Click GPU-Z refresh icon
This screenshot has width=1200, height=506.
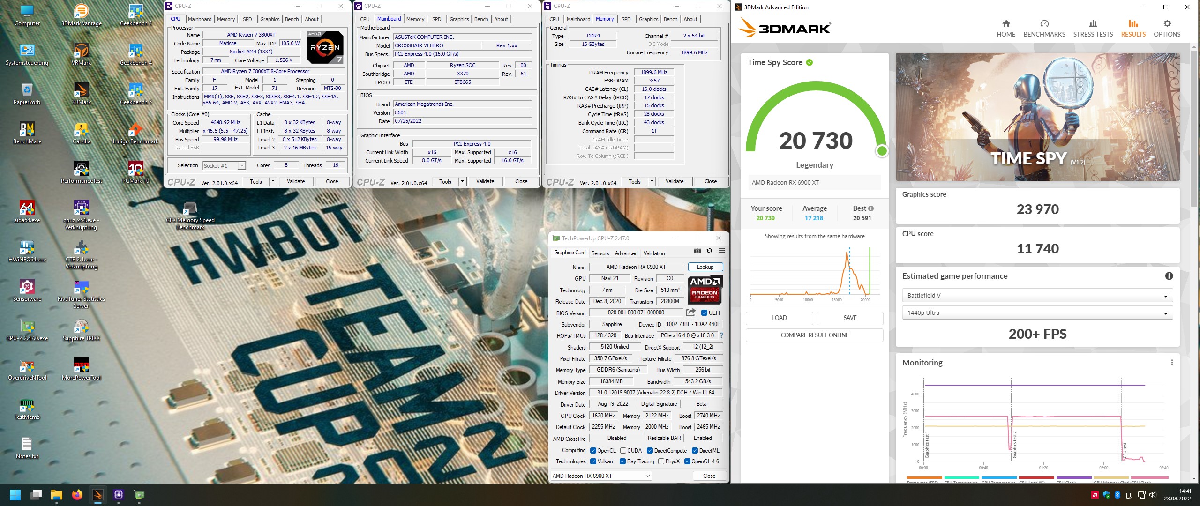709,251
